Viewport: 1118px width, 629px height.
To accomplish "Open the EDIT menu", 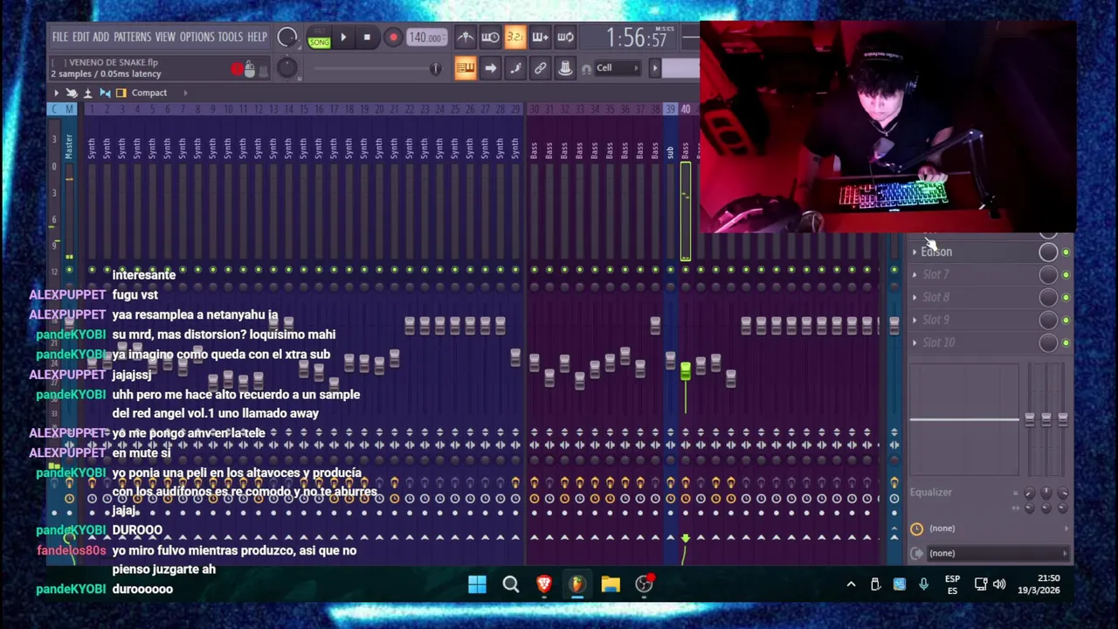I will point(80,38).
